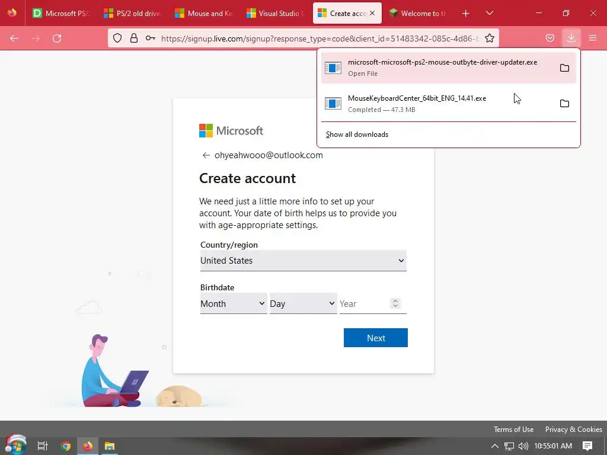The width and height of the screenshot is (607, 455).
Task: Go back one page in browser
Action: coord(14,39)
